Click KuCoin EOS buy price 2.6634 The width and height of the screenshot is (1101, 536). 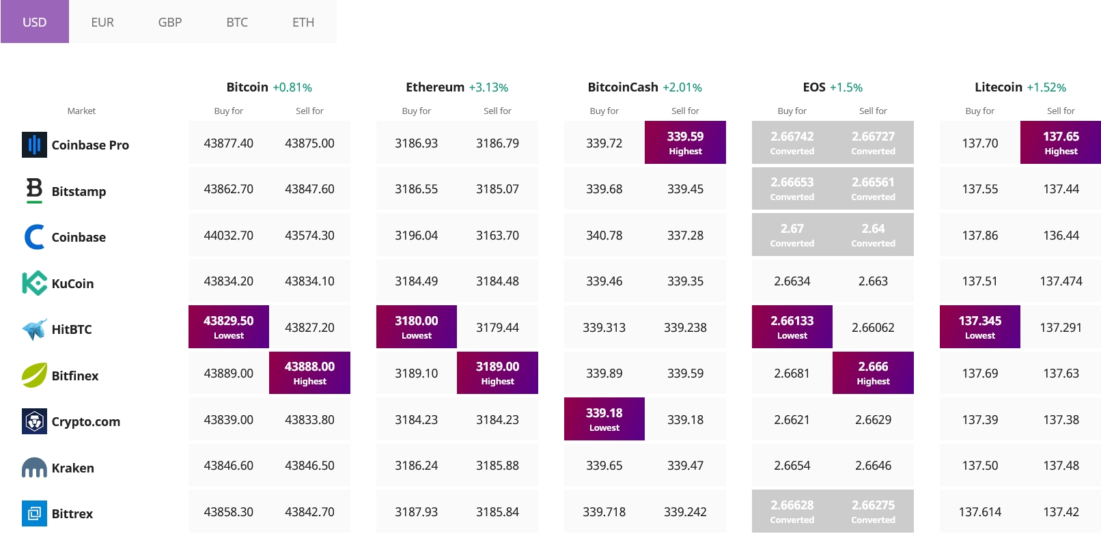pos(792,281)
